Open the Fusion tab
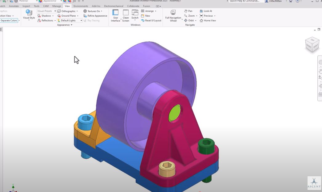The height and width of the screenshot is (192, 322). pyautogui.click(x=146, y=6)
